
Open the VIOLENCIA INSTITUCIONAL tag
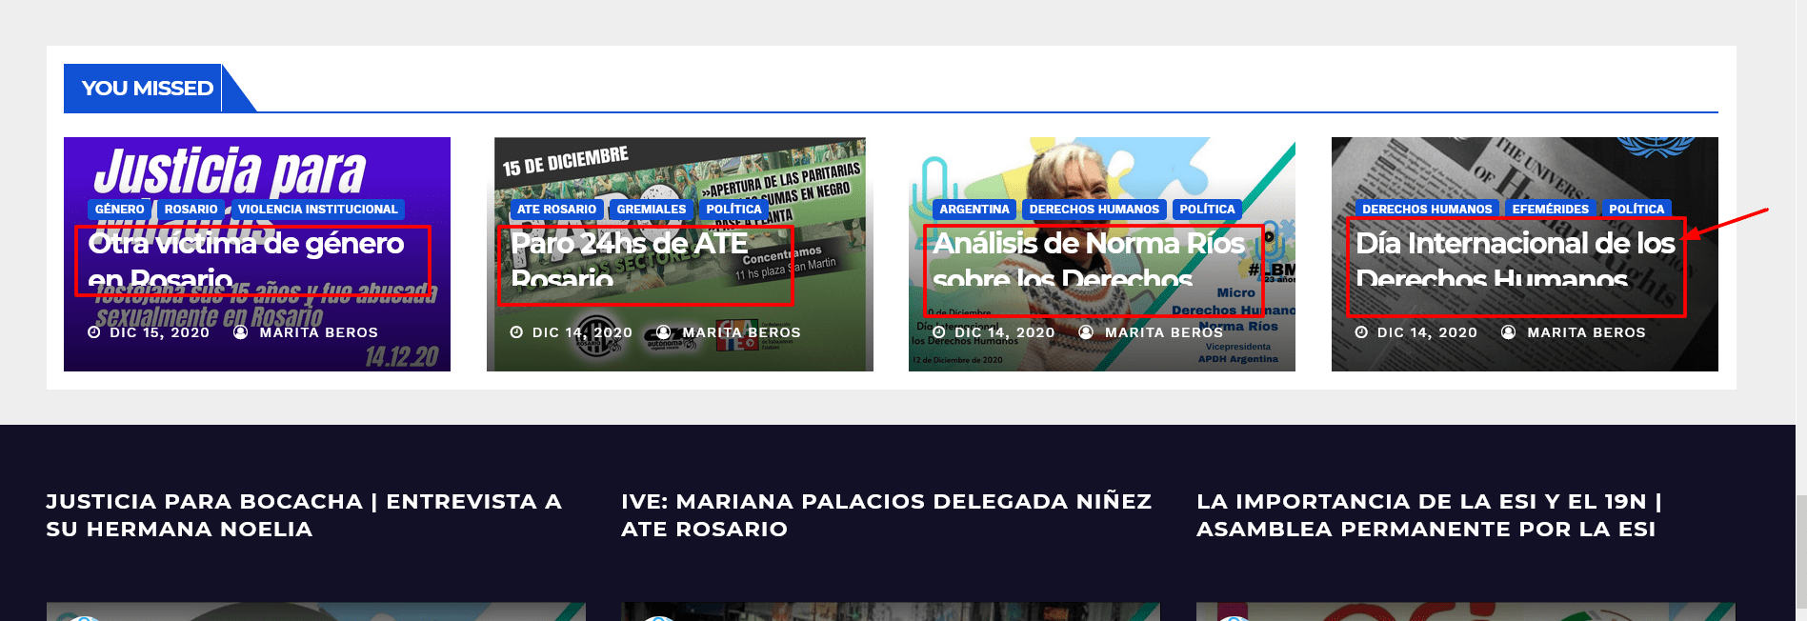pos(317,210)
